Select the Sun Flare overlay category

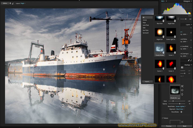[146, 30]
